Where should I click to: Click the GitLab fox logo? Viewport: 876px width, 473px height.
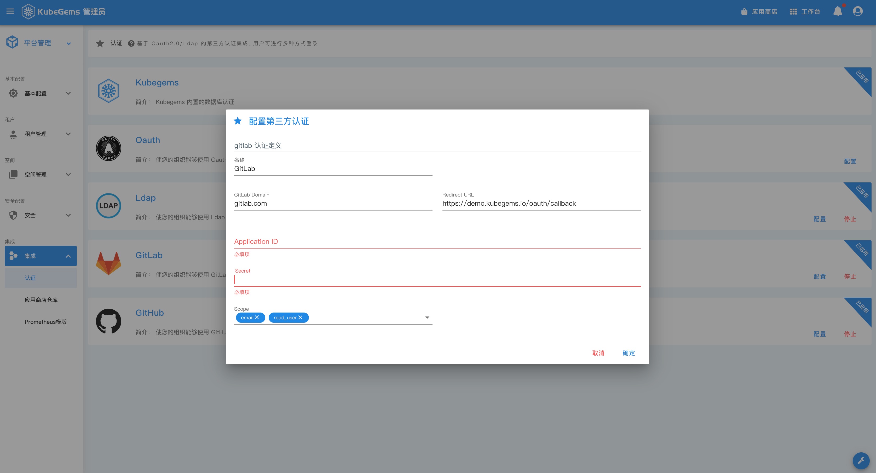pyautogui.click(x=108, y=263)
